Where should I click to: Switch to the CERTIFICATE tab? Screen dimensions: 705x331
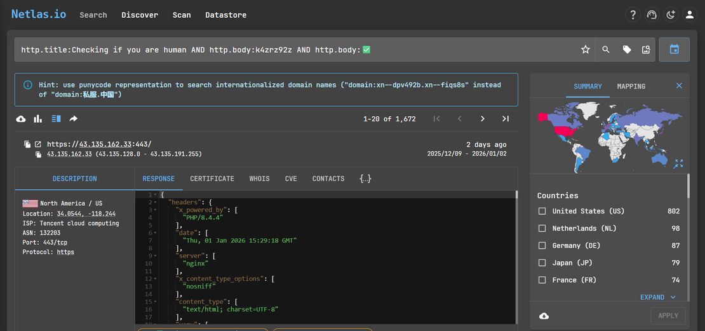[x=212, y=179]
